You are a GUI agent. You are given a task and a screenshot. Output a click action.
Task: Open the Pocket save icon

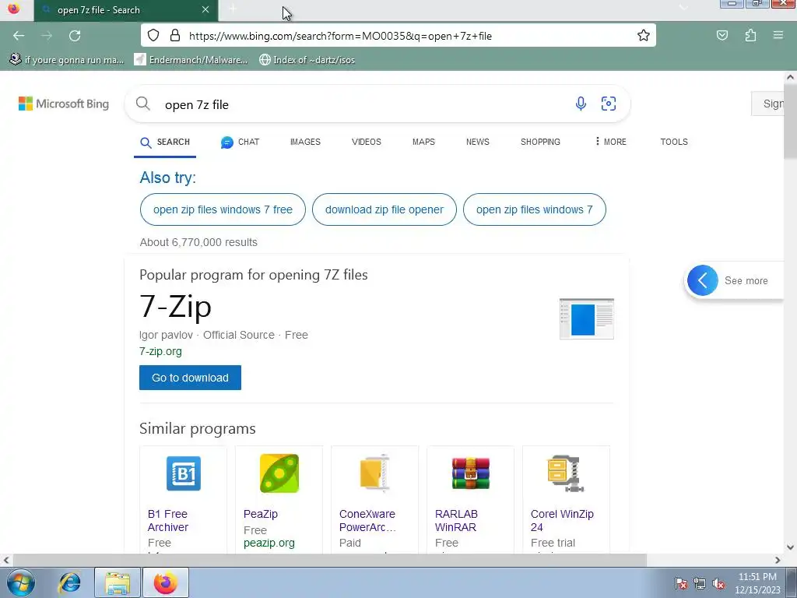(722, 35)
